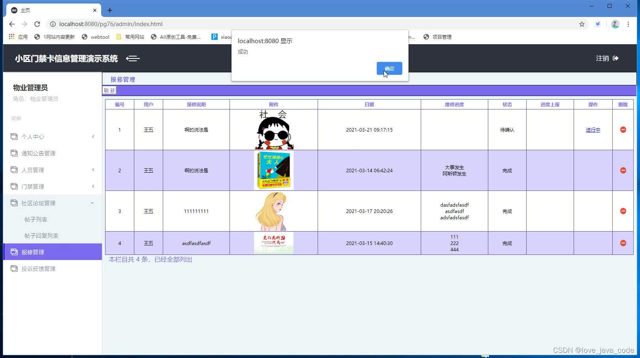Select description cell asdfasdfasdf
This screenshot has width=640, height=358.
(x=196, y=243)
